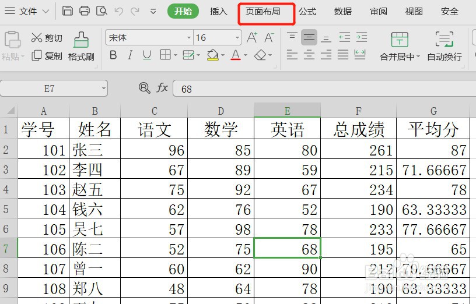Viewport: 476px width, 304px height.
Task: Click the clear format eraser icon
Action: (261, 55)
